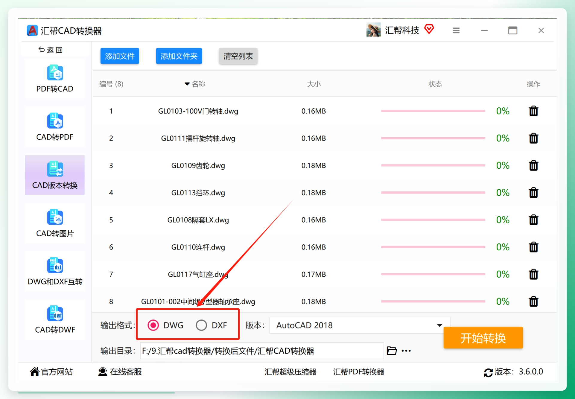The height and width of the screenshot is (399, 575).
Task: Open the CAD转图片 sidebar tool
Action: click(55, 223)
